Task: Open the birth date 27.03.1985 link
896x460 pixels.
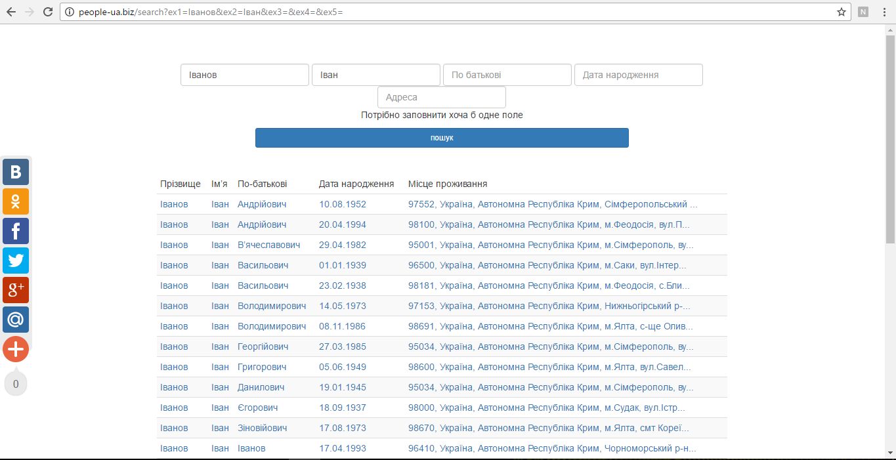Action: click(x=342, y=346)
